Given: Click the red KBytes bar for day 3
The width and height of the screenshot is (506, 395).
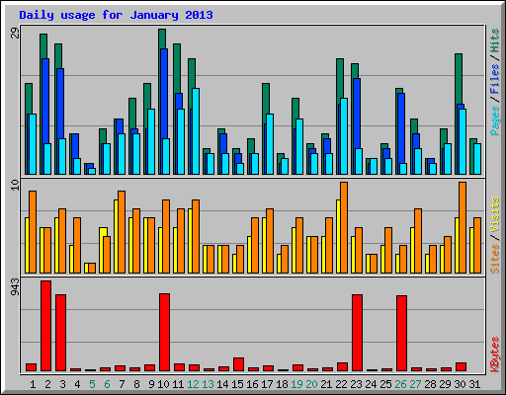Looking at the screenshot, I should coord(61,333).
